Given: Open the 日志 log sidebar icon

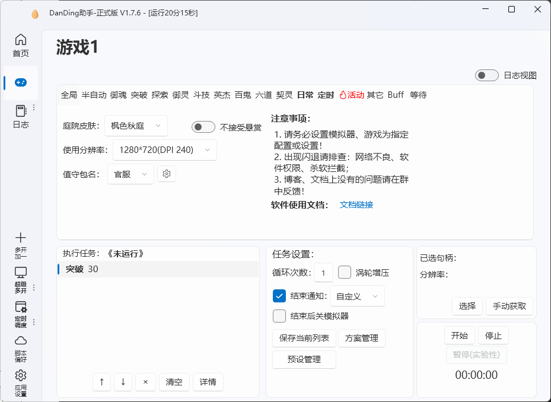Looking at the screenshot, I should coord(21,111).
